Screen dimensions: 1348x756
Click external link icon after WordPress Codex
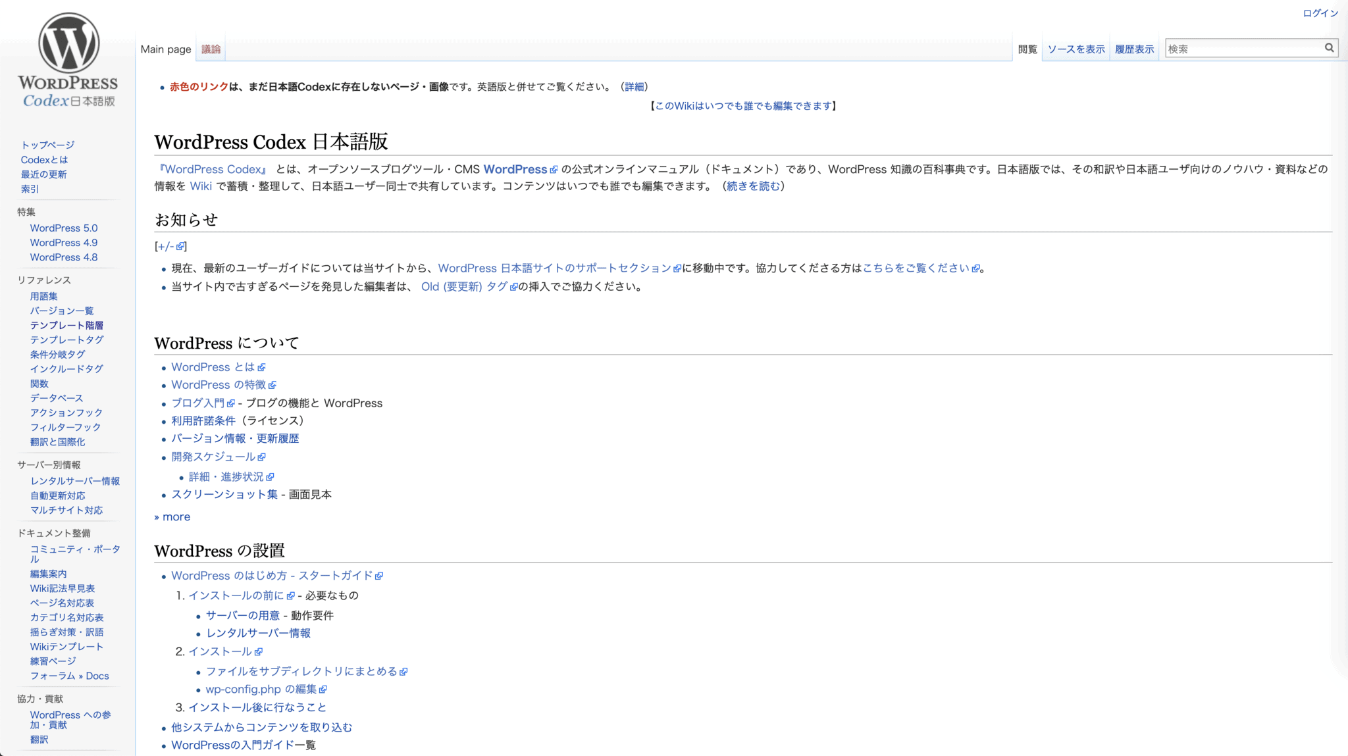pos(552,169)
